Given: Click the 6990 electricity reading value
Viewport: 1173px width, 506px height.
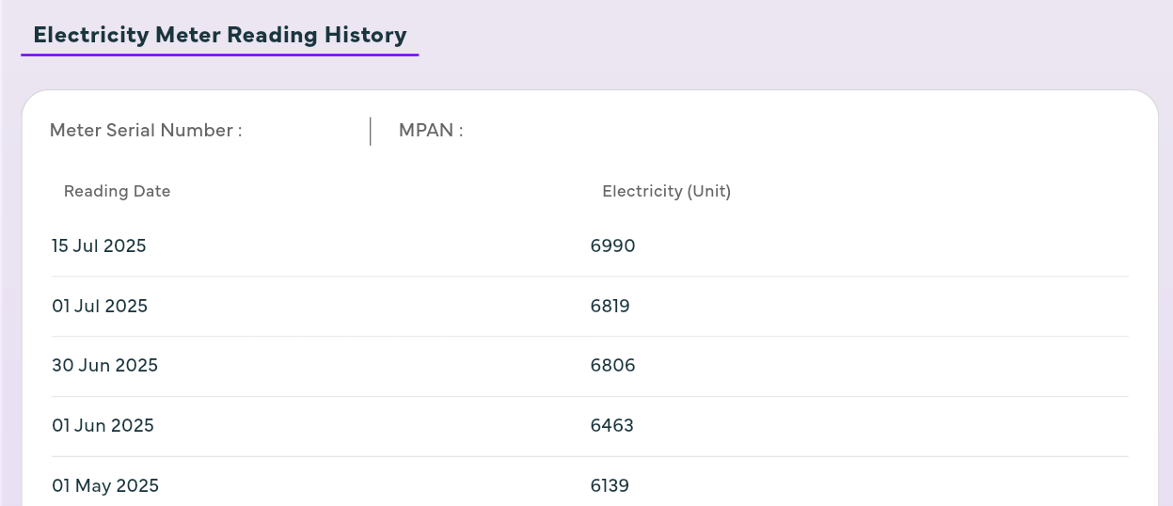Looking at the screenshot, I should click(612, 246).
